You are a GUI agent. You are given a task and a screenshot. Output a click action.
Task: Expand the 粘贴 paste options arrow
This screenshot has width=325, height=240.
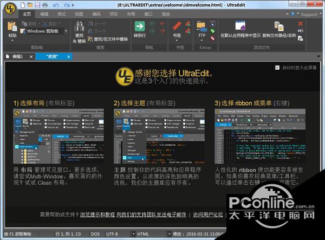(x=12, y=41)
